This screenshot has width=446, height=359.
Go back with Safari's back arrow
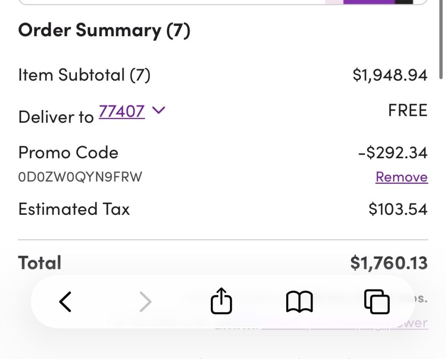click(65, 301)
